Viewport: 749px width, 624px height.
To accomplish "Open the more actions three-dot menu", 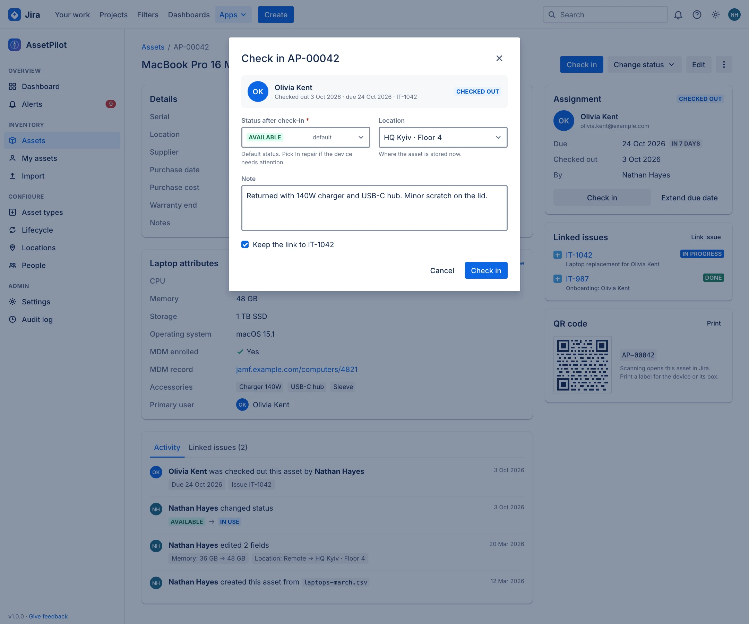I will (724, 64).
